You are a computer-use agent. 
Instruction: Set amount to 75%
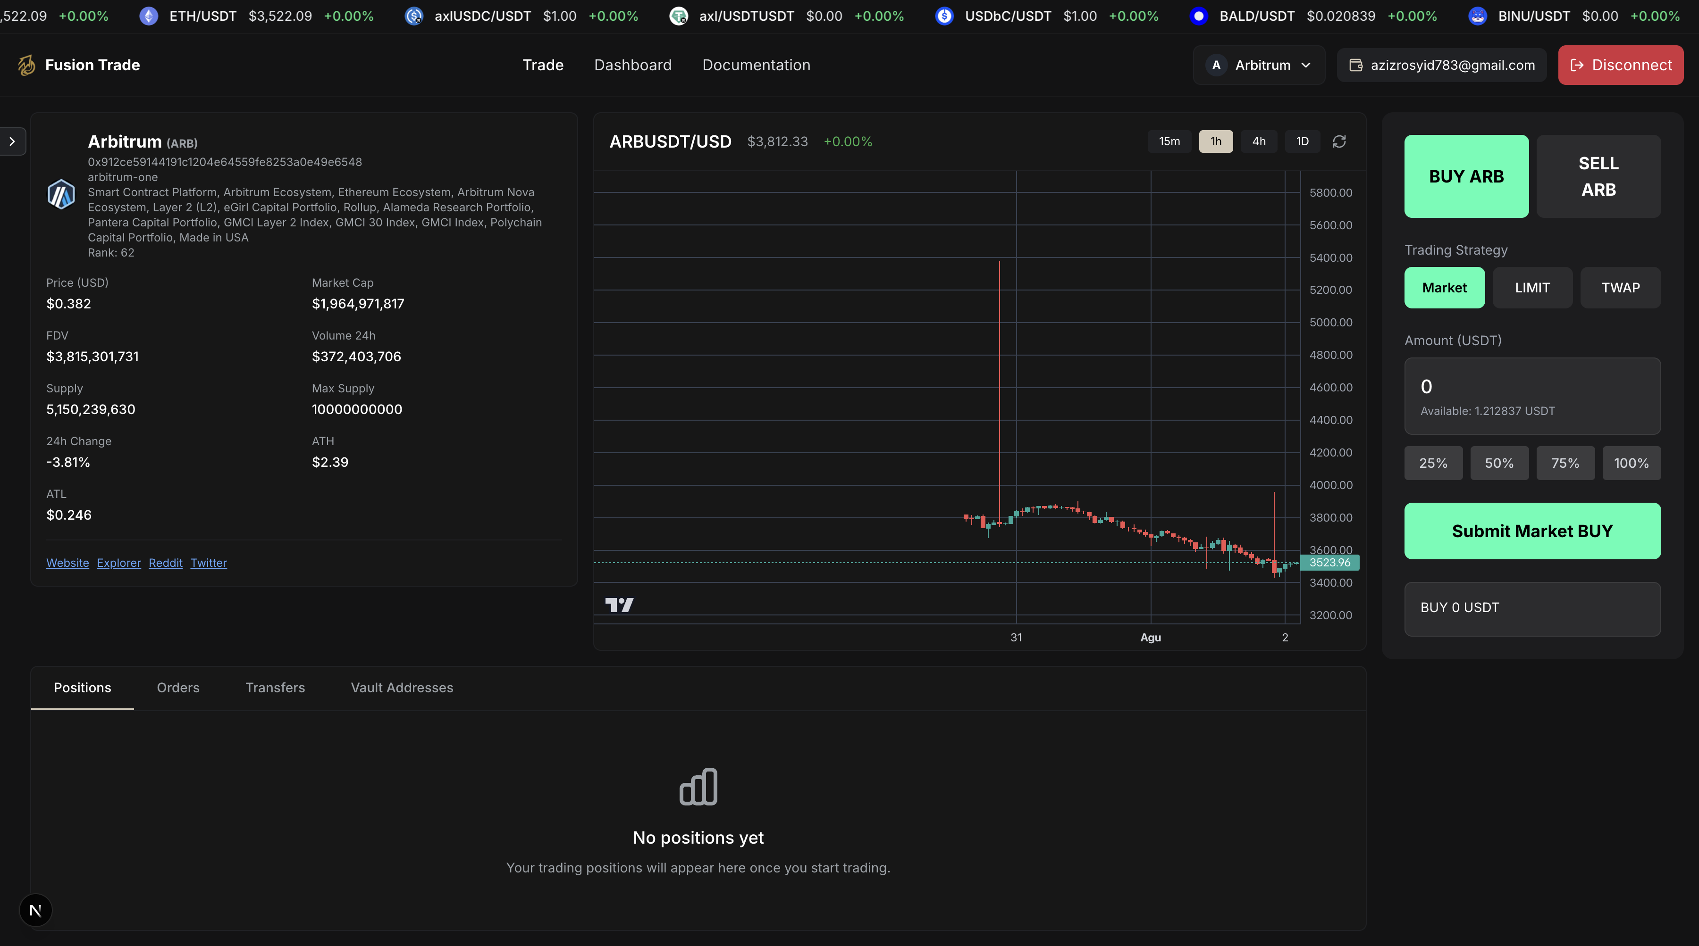pos(1565,463)
